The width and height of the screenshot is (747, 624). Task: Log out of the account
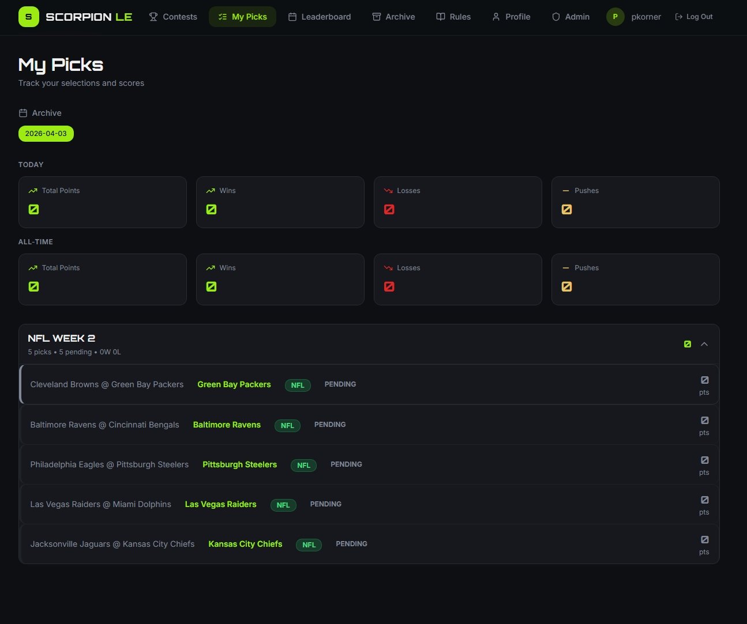coord(694,17)
